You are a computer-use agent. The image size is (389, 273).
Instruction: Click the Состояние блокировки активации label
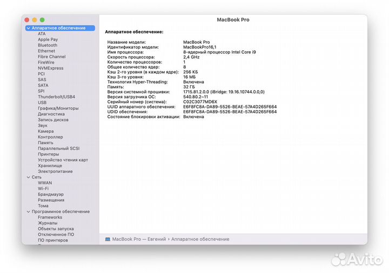click(144, 117)
